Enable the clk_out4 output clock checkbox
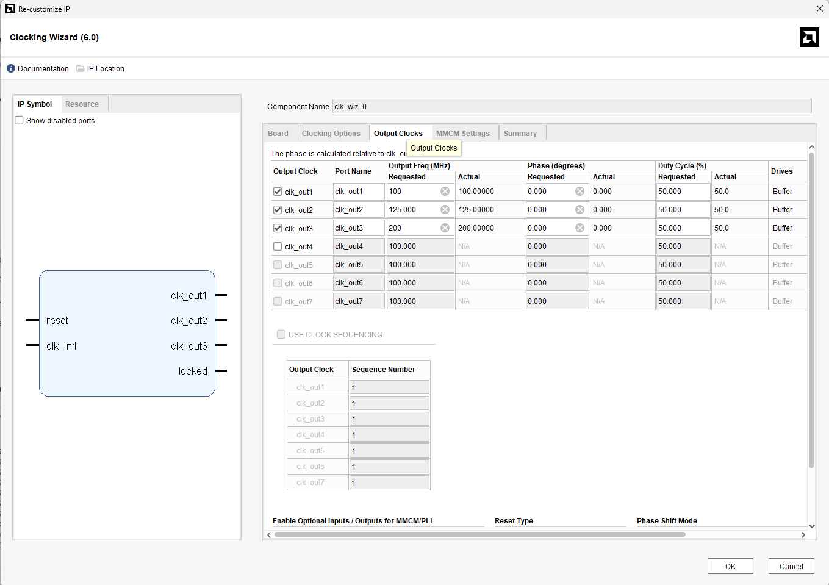This screenshot has width=829, height=585. (278, 246)
